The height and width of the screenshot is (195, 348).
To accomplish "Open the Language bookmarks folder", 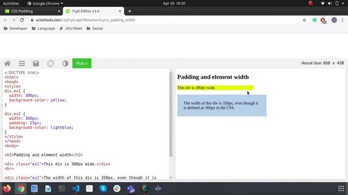I will [x=43, y=28].
